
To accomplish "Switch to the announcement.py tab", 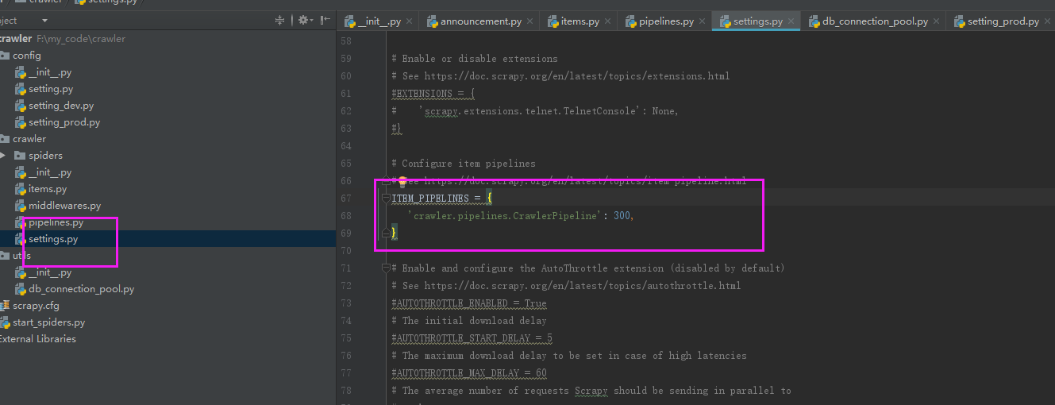I will 480,21.
